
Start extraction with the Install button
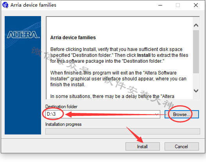tap(143, 147)
